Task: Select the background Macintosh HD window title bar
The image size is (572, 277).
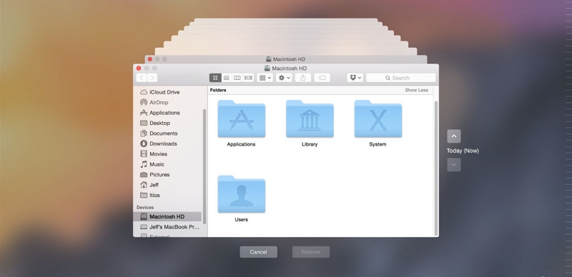Action: (x=285, y=59)
